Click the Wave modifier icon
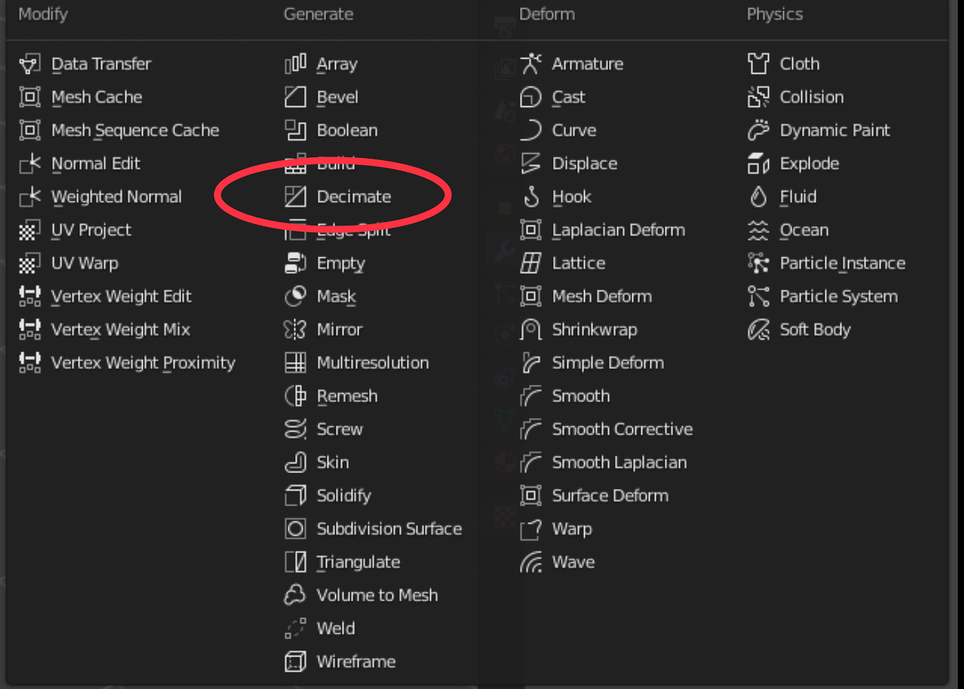The height and width of the screenshot is (689, 964). point(531,563)
